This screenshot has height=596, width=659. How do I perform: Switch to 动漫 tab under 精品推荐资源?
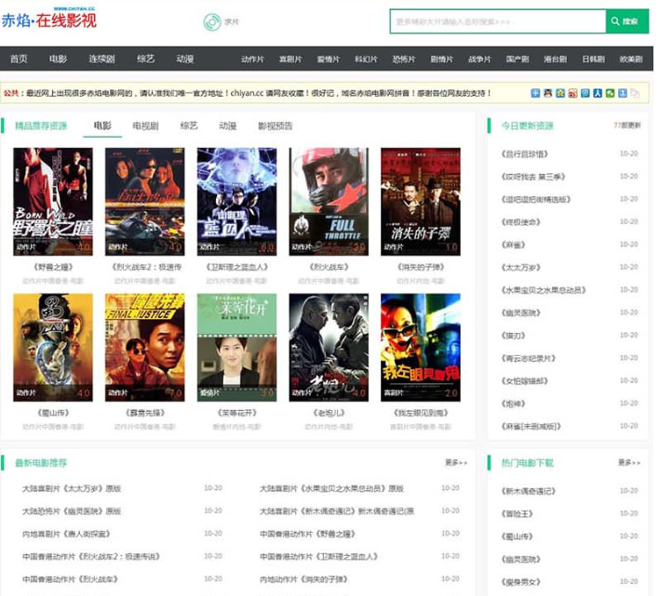click(228, 126)
